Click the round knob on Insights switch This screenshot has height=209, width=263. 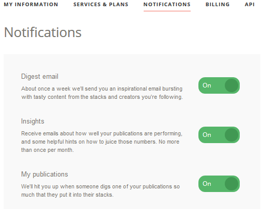(231, 135)
